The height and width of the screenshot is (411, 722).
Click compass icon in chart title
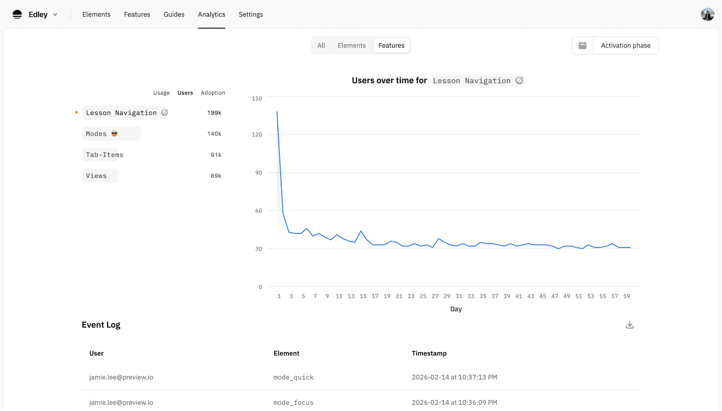click(x=519, y=80)
